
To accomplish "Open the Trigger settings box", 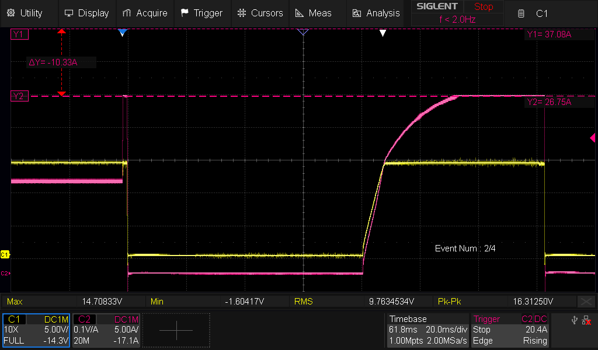I will click(510, 330).
